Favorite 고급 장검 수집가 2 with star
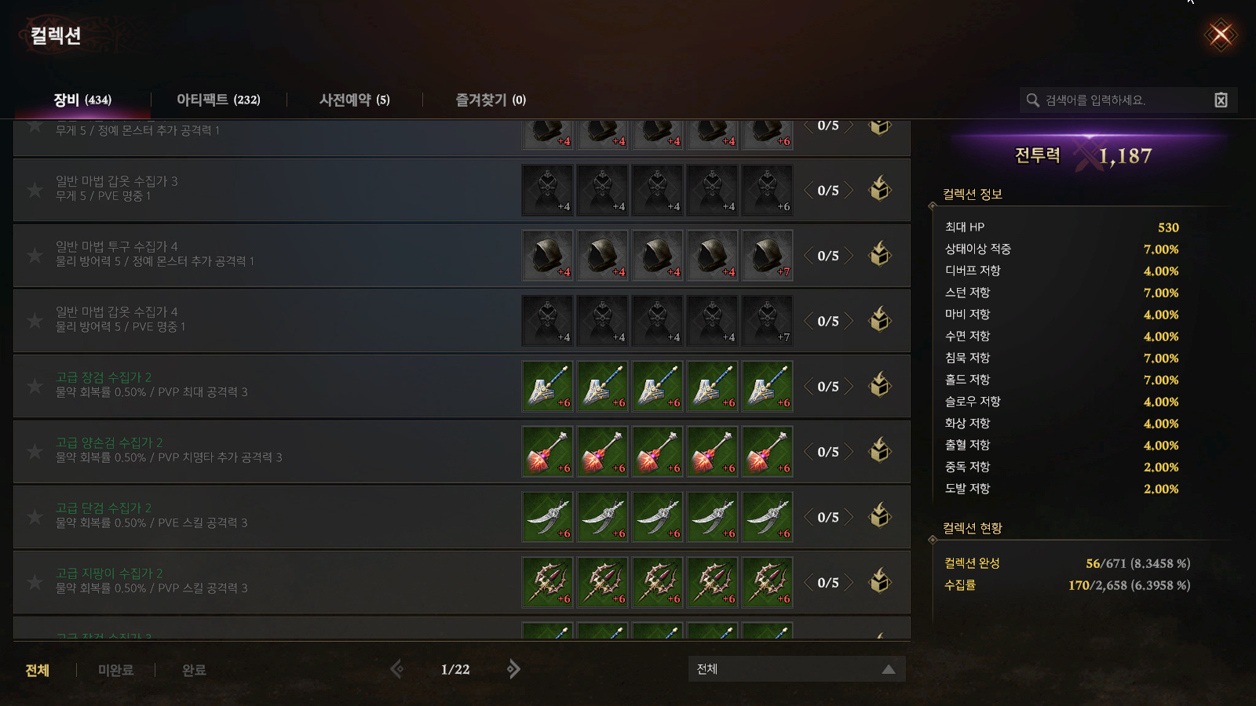Image resolution: width=1256 pixels, height=706 pixels. tap(35, 386)
